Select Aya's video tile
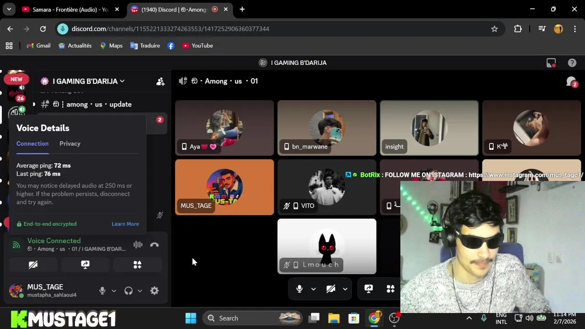 tap(224, 128)
